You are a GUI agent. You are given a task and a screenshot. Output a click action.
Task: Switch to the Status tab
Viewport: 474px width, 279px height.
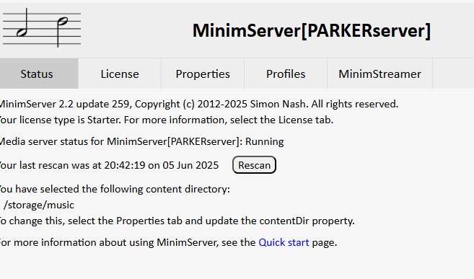39,74
